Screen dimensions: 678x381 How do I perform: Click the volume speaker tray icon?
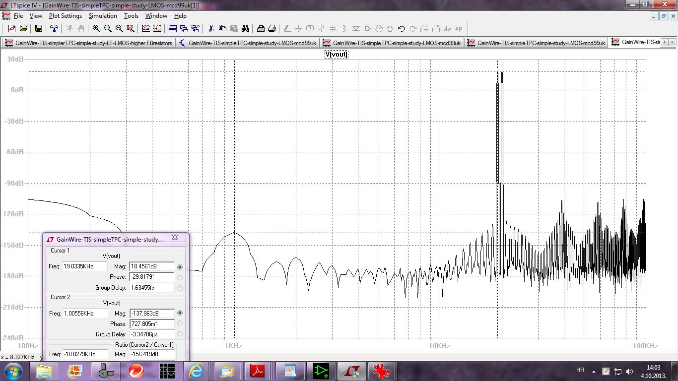click(x=630, y=371)
